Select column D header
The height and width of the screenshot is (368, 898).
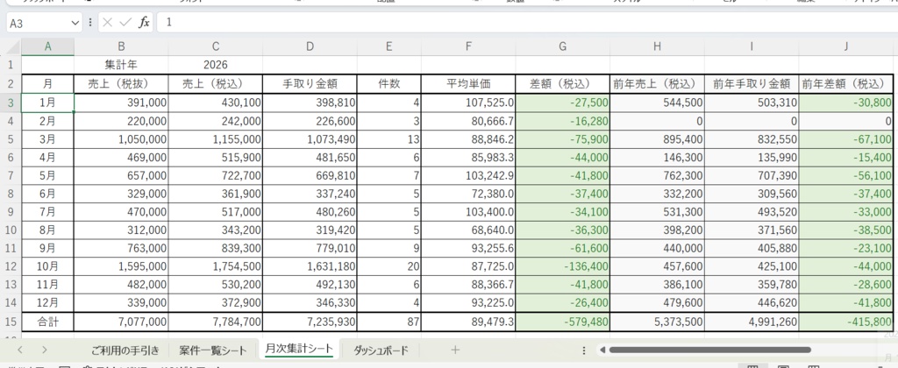310,47
